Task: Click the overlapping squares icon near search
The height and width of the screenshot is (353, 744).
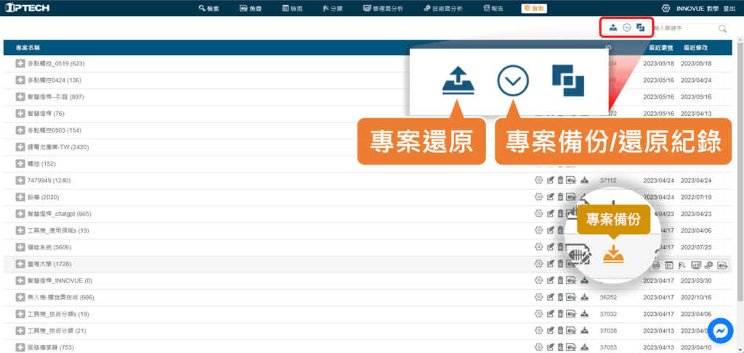Action: pos(640,28)
